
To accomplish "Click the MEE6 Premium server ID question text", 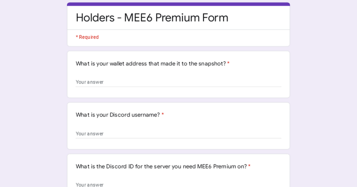I will (161, 166).
